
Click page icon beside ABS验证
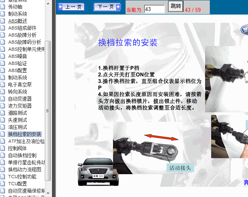pyautogui.click(x=2, y=63)
